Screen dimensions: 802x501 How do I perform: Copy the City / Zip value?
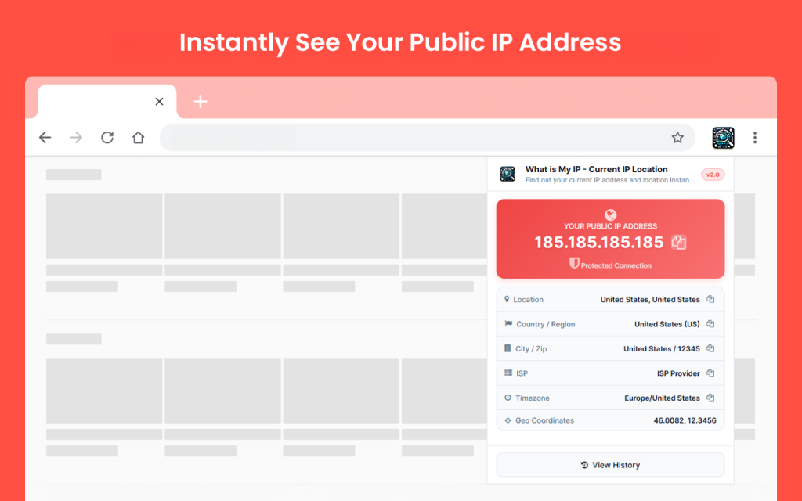point(710,348)
